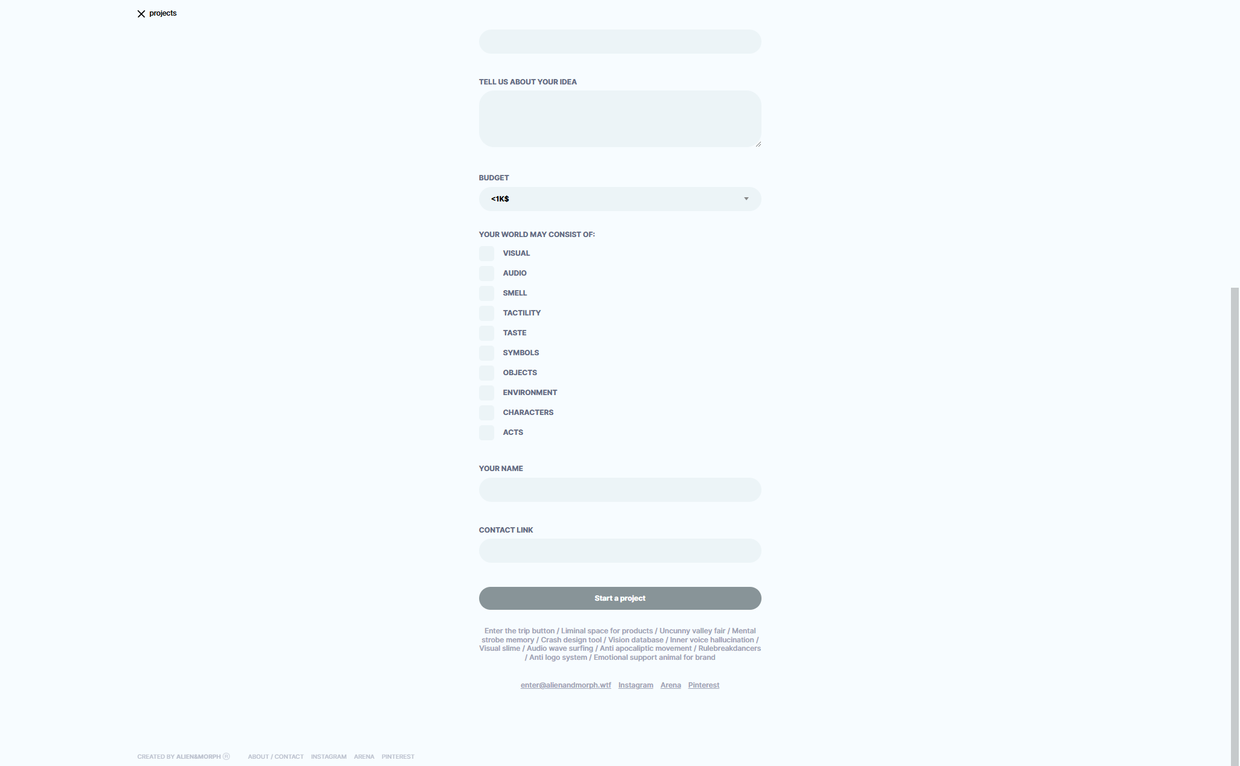This screenshot has width=1240, height=766.
Task: Click Start a project button
Action: click(x=620, y=598)
